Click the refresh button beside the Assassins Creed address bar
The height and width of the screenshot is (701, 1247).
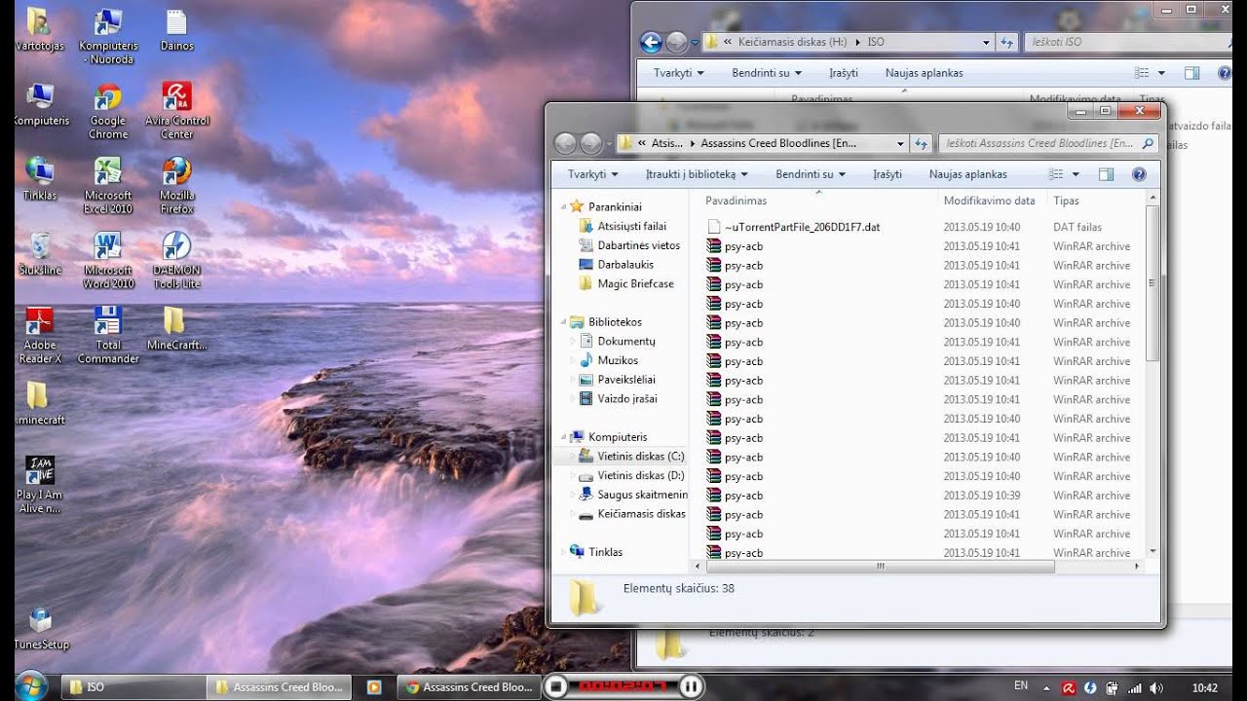pyautogui.click(x=921, y=143)
